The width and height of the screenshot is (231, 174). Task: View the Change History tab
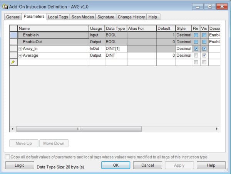[x=131, y=17]
